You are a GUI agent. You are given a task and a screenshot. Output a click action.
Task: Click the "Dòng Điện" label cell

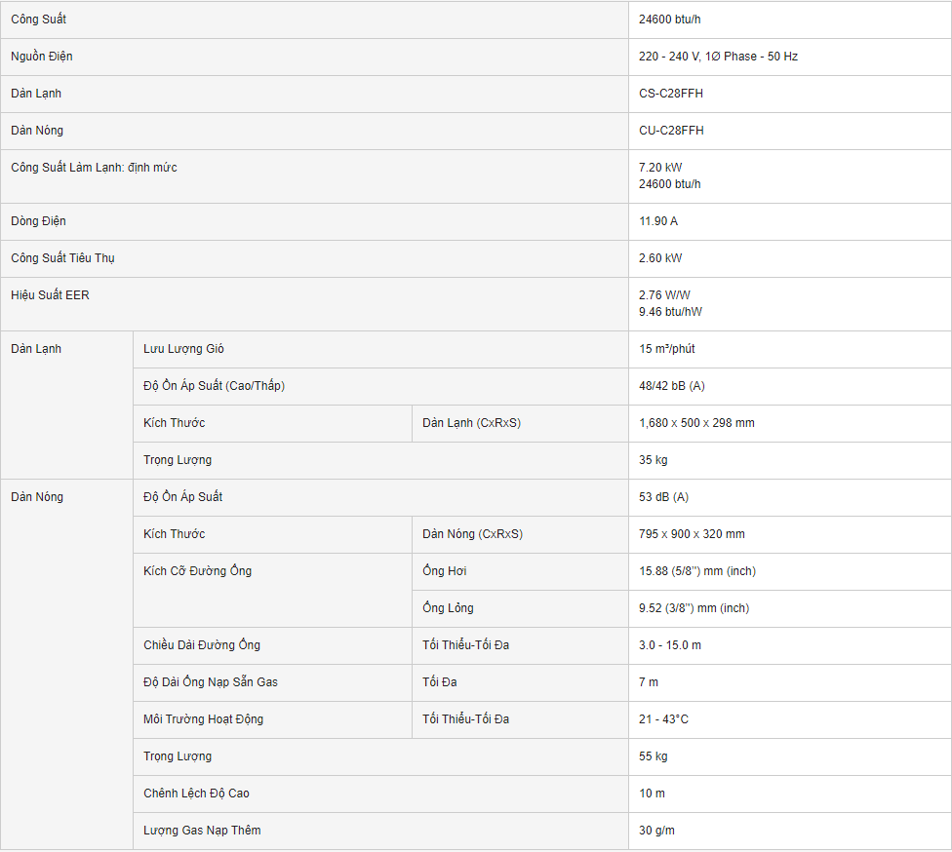pos(39,221)
